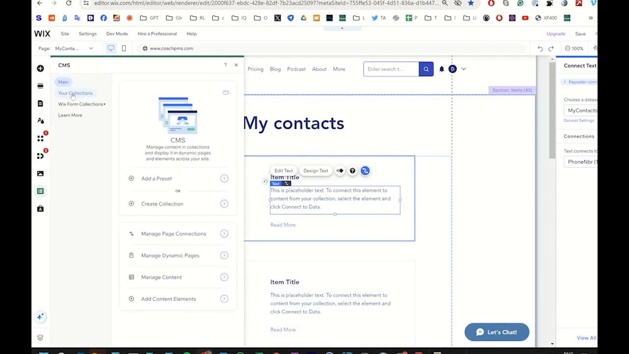This screenshot has height=354, width=629.
Task: Click the member avatar icon in site header
Action: click(x=453, y=69)
